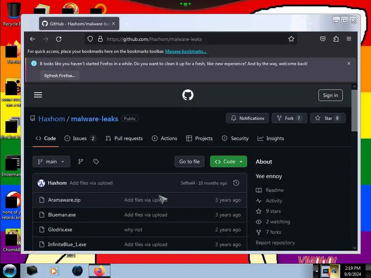Open the Aramaware.zip file
The height and width of the screenshot is (278, 371).
[x=64, y=200]
